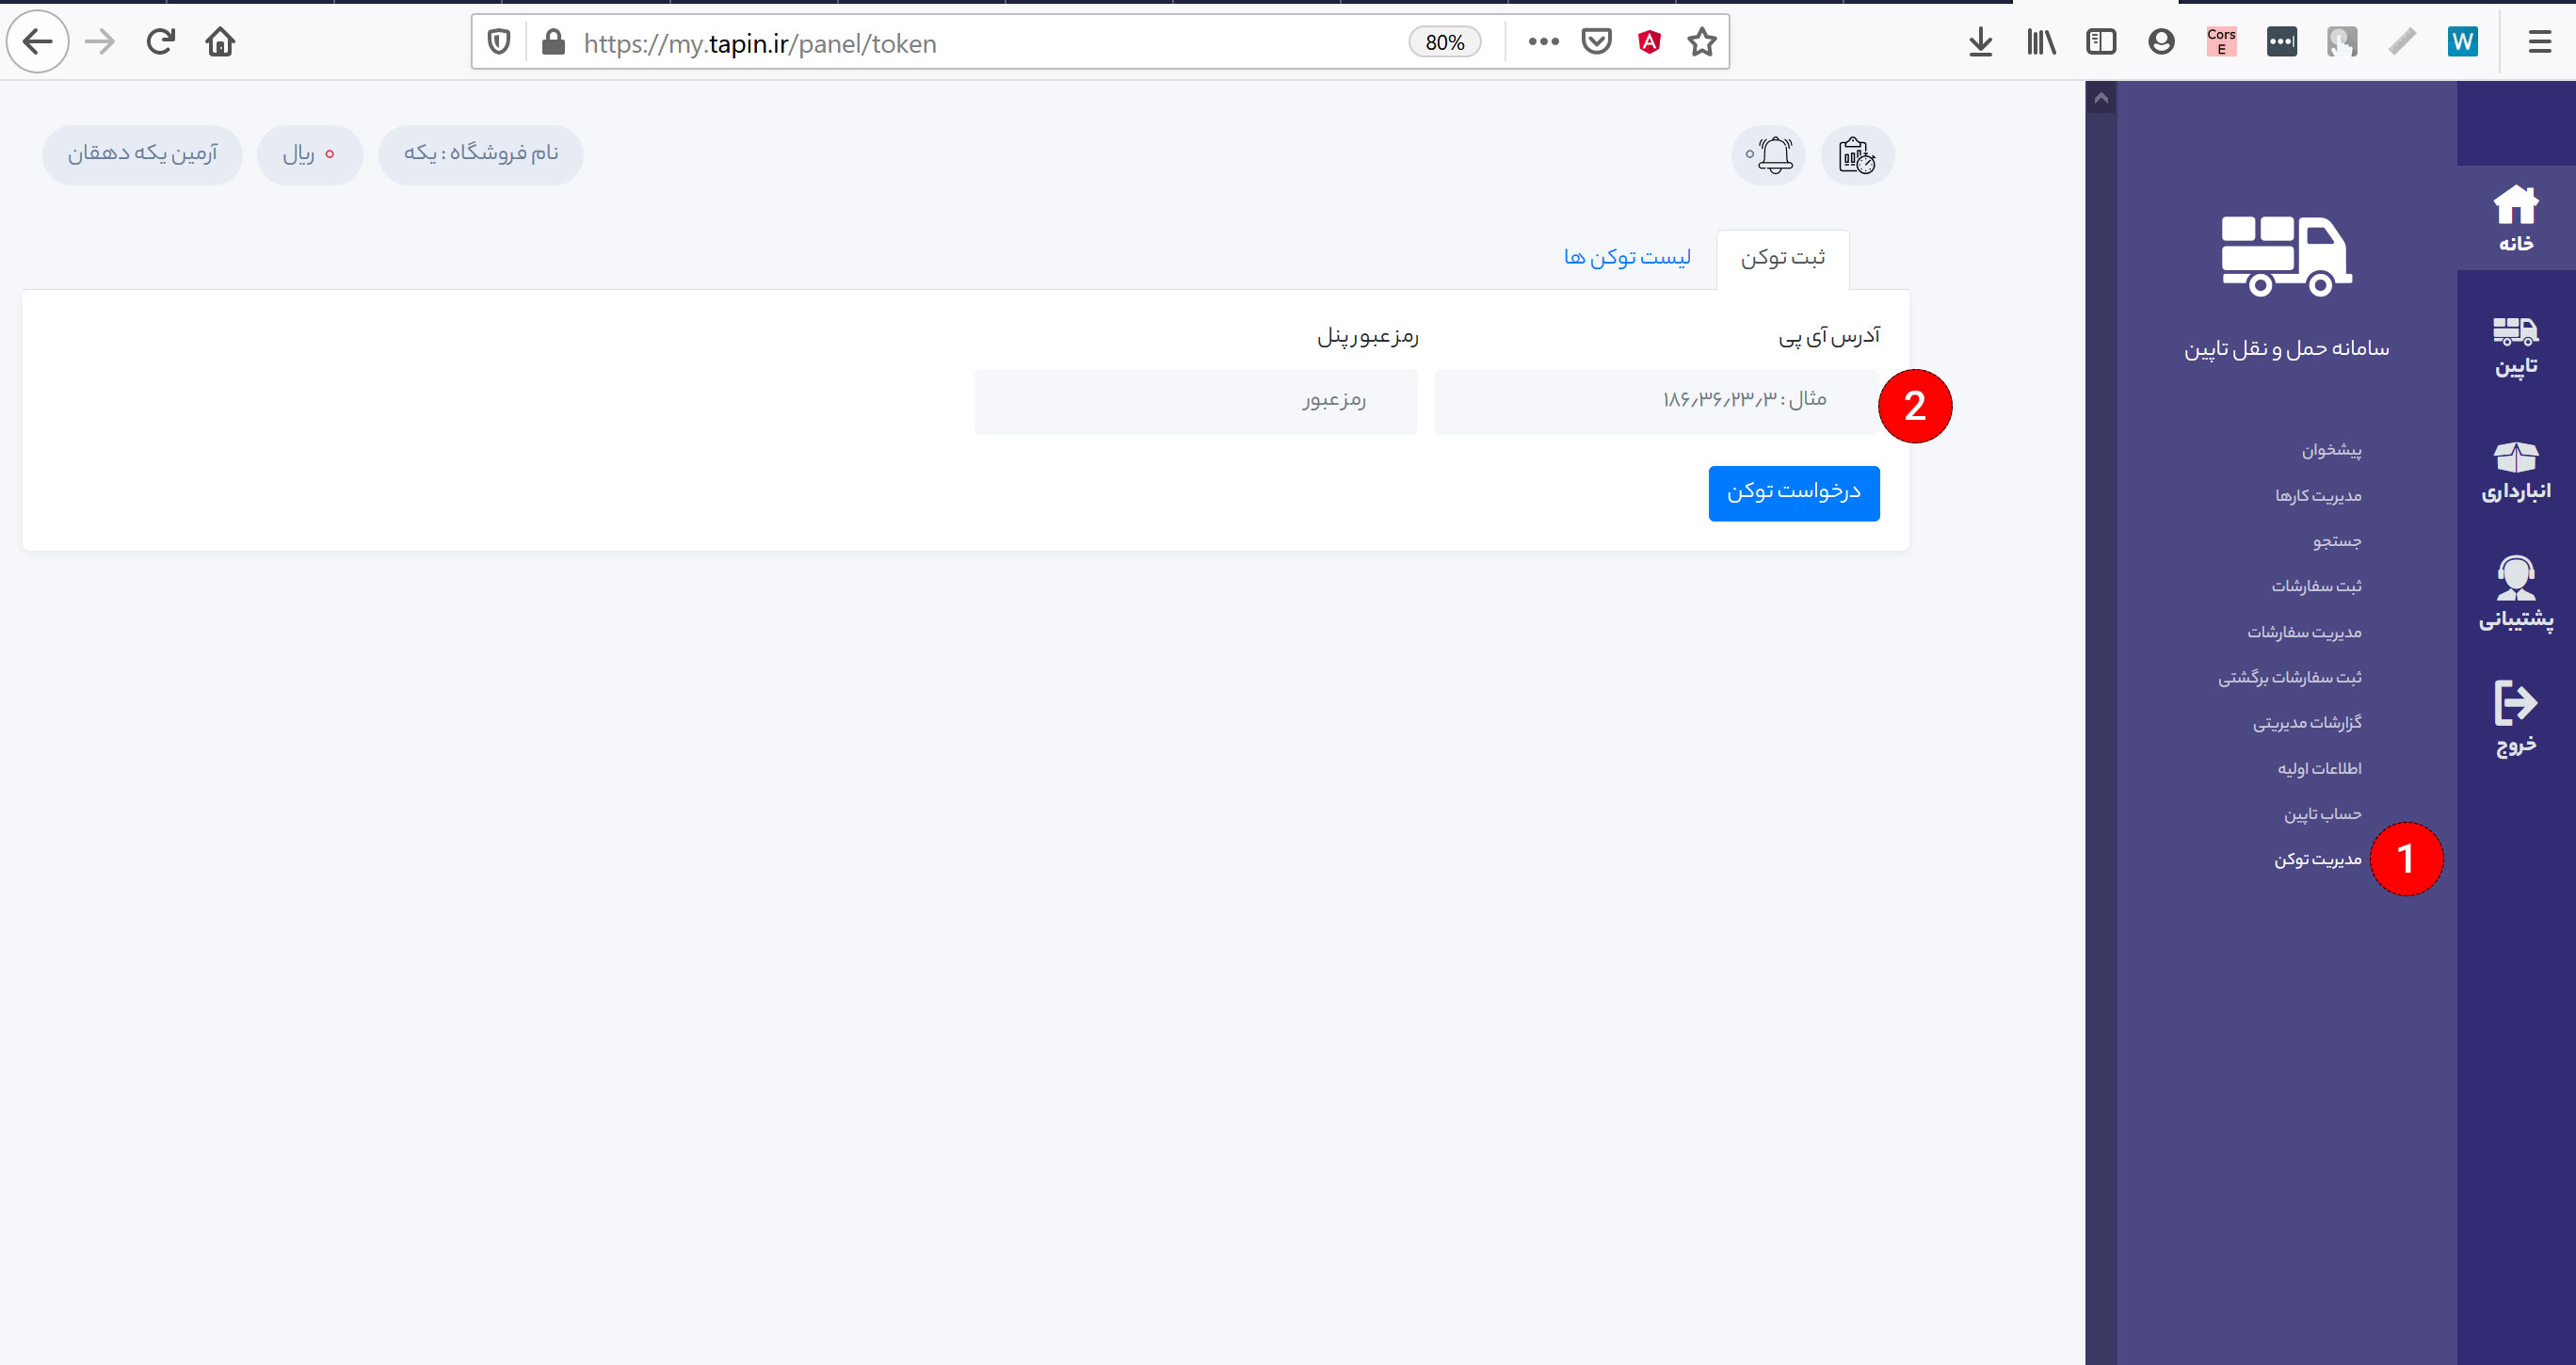
Task: Open the grey avatar extension icon
Action: pyautogui.click(x=2341, y=42)
